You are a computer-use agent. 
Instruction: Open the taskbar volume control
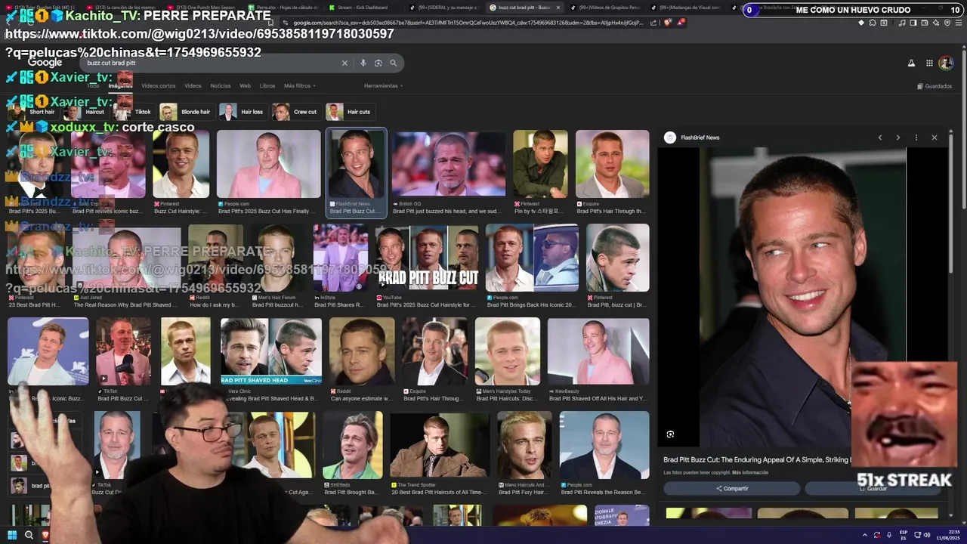pos(928,535)
